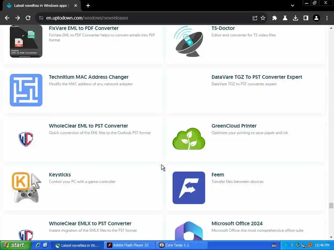Expand the tab search chevron
Image resolution: width=334 pixels, height=250 pixels.
[x=293, y=6]
